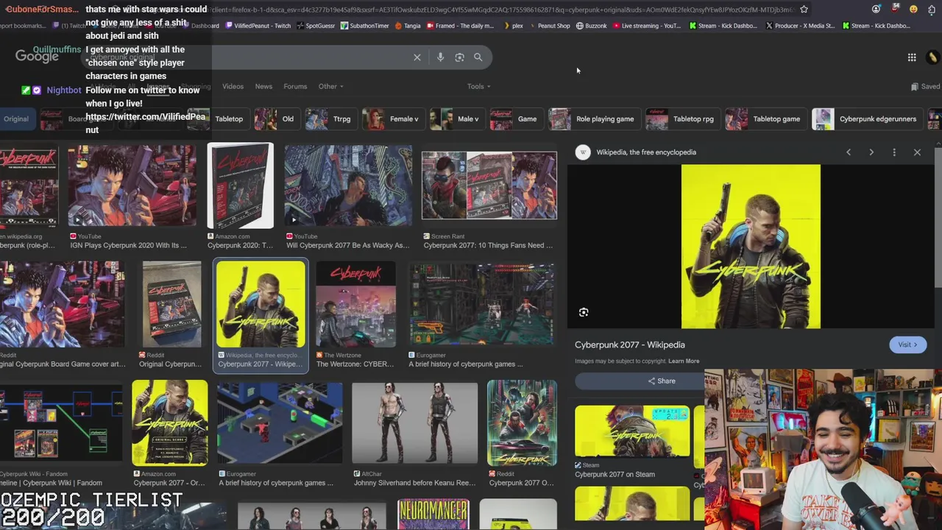Open the Amazon Cyberpunk 2020 book thumbnail
This screenshot has width=942, height=530.
(x=240, y=185)
